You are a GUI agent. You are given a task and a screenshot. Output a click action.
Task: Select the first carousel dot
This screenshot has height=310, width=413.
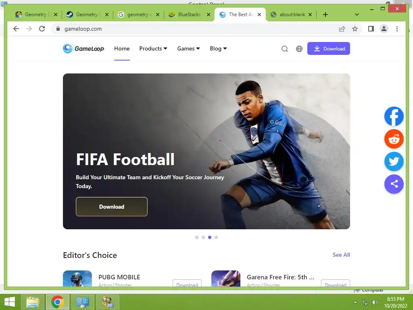[x=197, y=237]
